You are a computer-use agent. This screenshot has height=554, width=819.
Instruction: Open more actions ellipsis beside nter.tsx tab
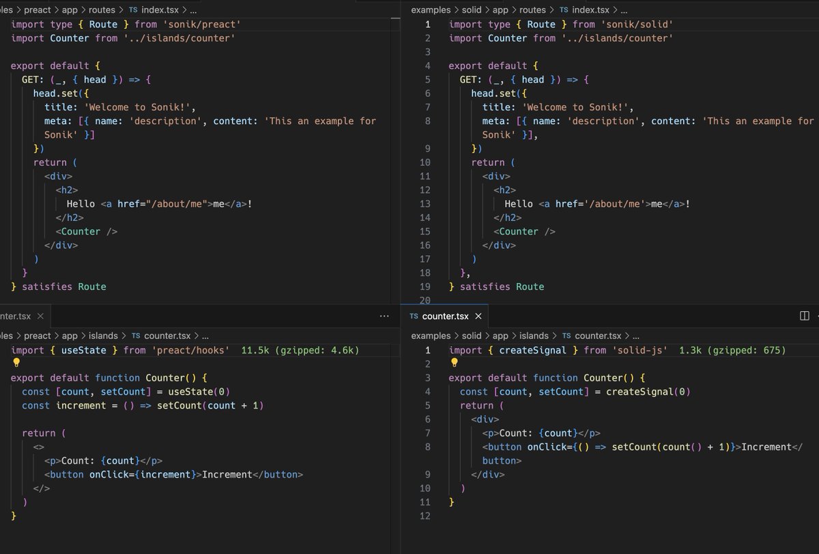(x=385, y=316)
